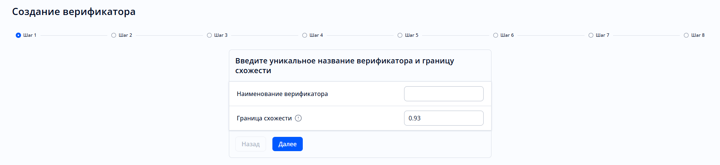Viewport: 720px width, 165px height.
Task: Focus the Наименование верификатора text field
Action: [x=443, y=94]
